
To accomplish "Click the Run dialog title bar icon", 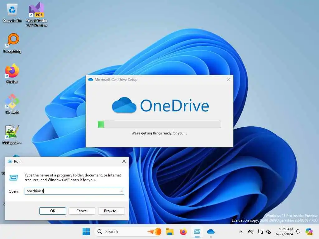I will point(10,162).
